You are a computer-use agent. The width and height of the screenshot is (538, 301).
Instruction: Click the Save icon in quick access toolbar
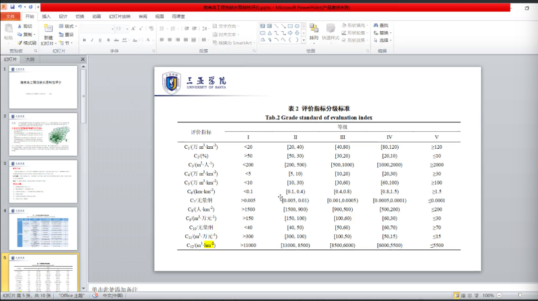(12, 7)
